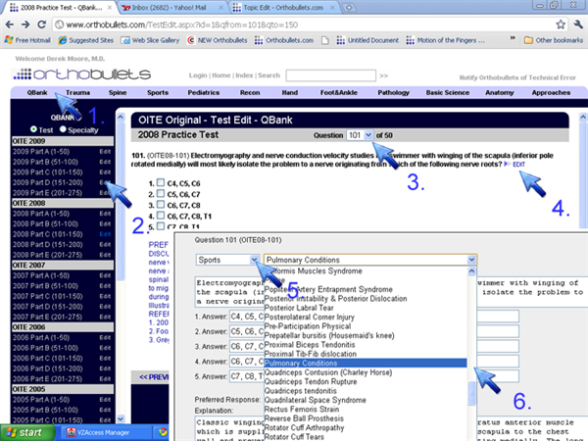
Task: Choose Pre-Participation Physical from list
Action: [308, 326]
